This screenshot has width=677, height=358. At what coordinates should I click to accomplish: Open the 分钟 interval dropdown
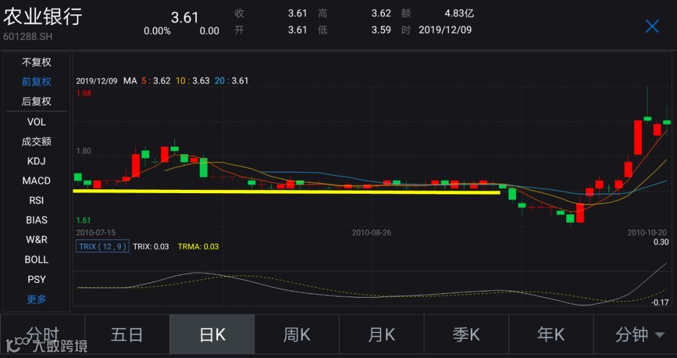click(x=635, y=335)
